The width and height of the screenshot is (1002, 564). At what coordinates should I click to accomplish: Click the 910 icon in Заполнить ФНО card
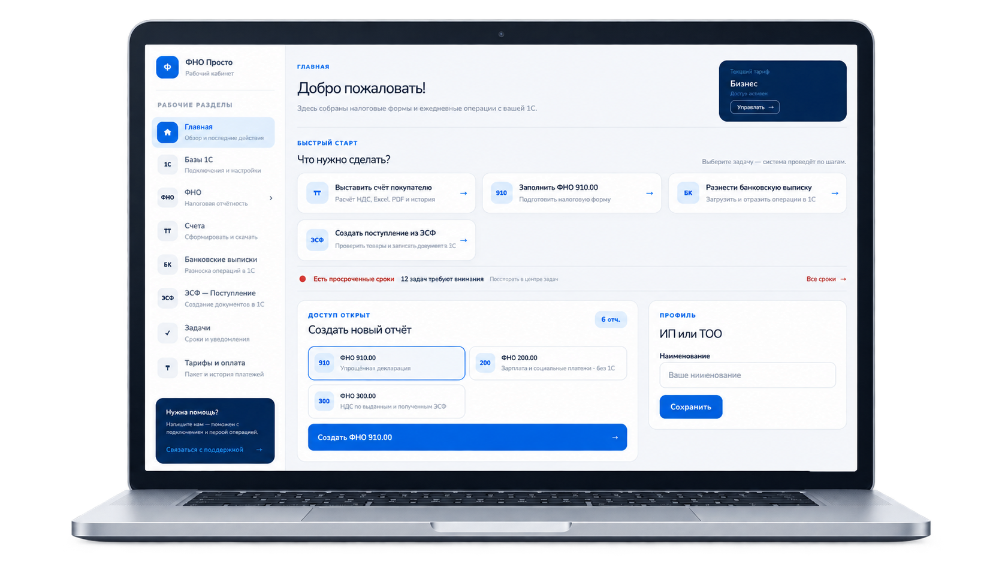(502, 193)
